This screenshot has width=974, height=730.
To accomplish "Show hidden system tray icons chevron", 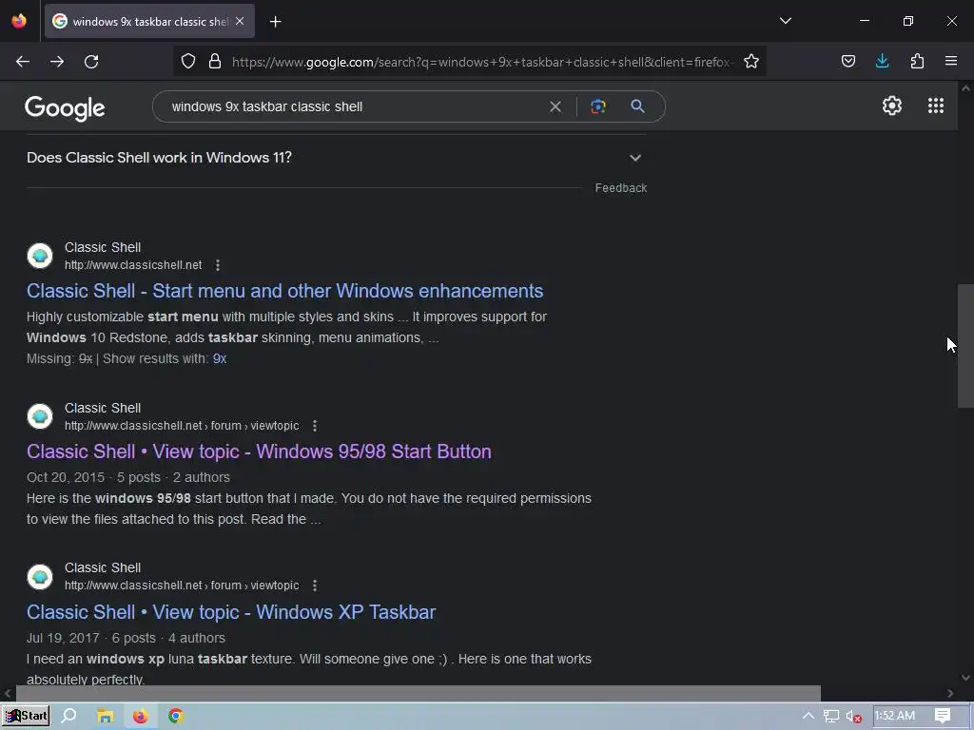I will click(808, 717).
